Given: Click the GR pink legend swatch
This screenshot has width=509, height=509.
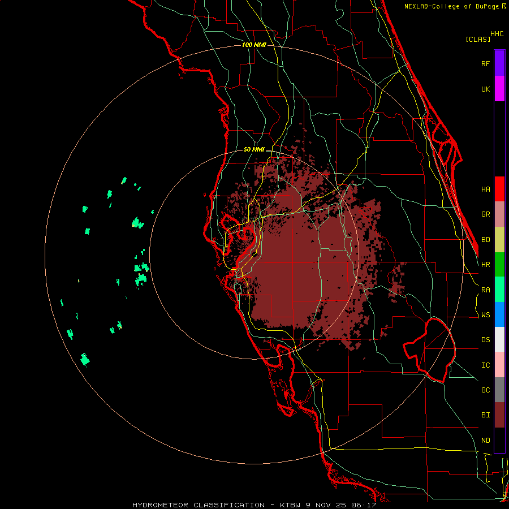Looking at the screenshot, I should coord(499,214).
